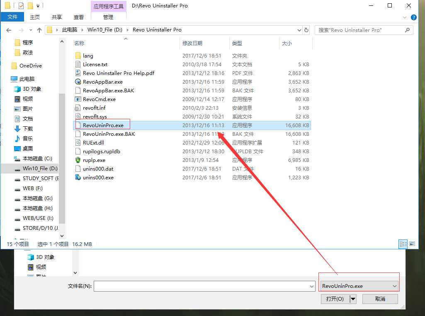Sort by the 类型 column header
Viewport: 425px width, 316px height.
point(237,43)
